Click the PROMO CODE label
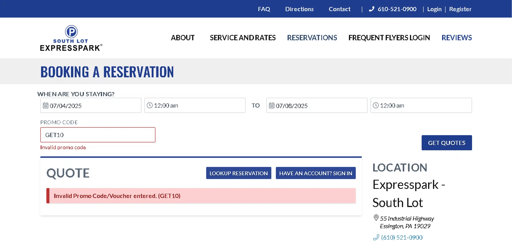This screenshot has width=512, height=242. coord(59,122)
